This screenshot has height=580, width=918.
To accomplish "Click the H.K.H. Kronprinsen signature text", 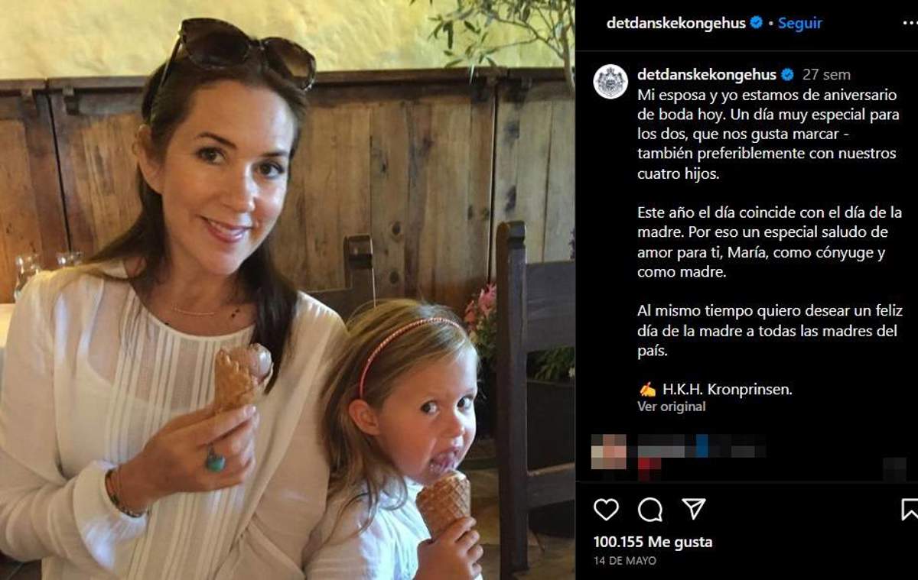I will (726, 389).
